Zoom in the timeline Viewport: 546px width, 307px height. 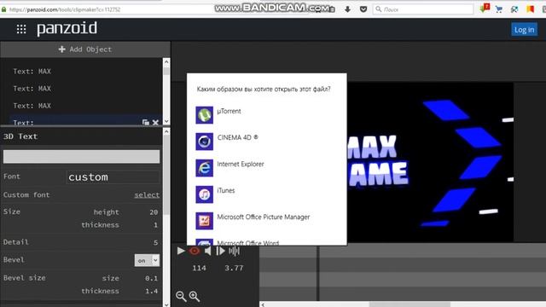pos(195,296)
